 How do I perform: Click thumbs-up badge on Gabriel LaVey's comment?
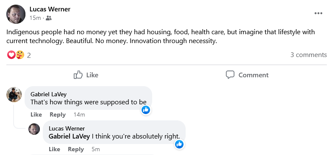click(146, 110)
